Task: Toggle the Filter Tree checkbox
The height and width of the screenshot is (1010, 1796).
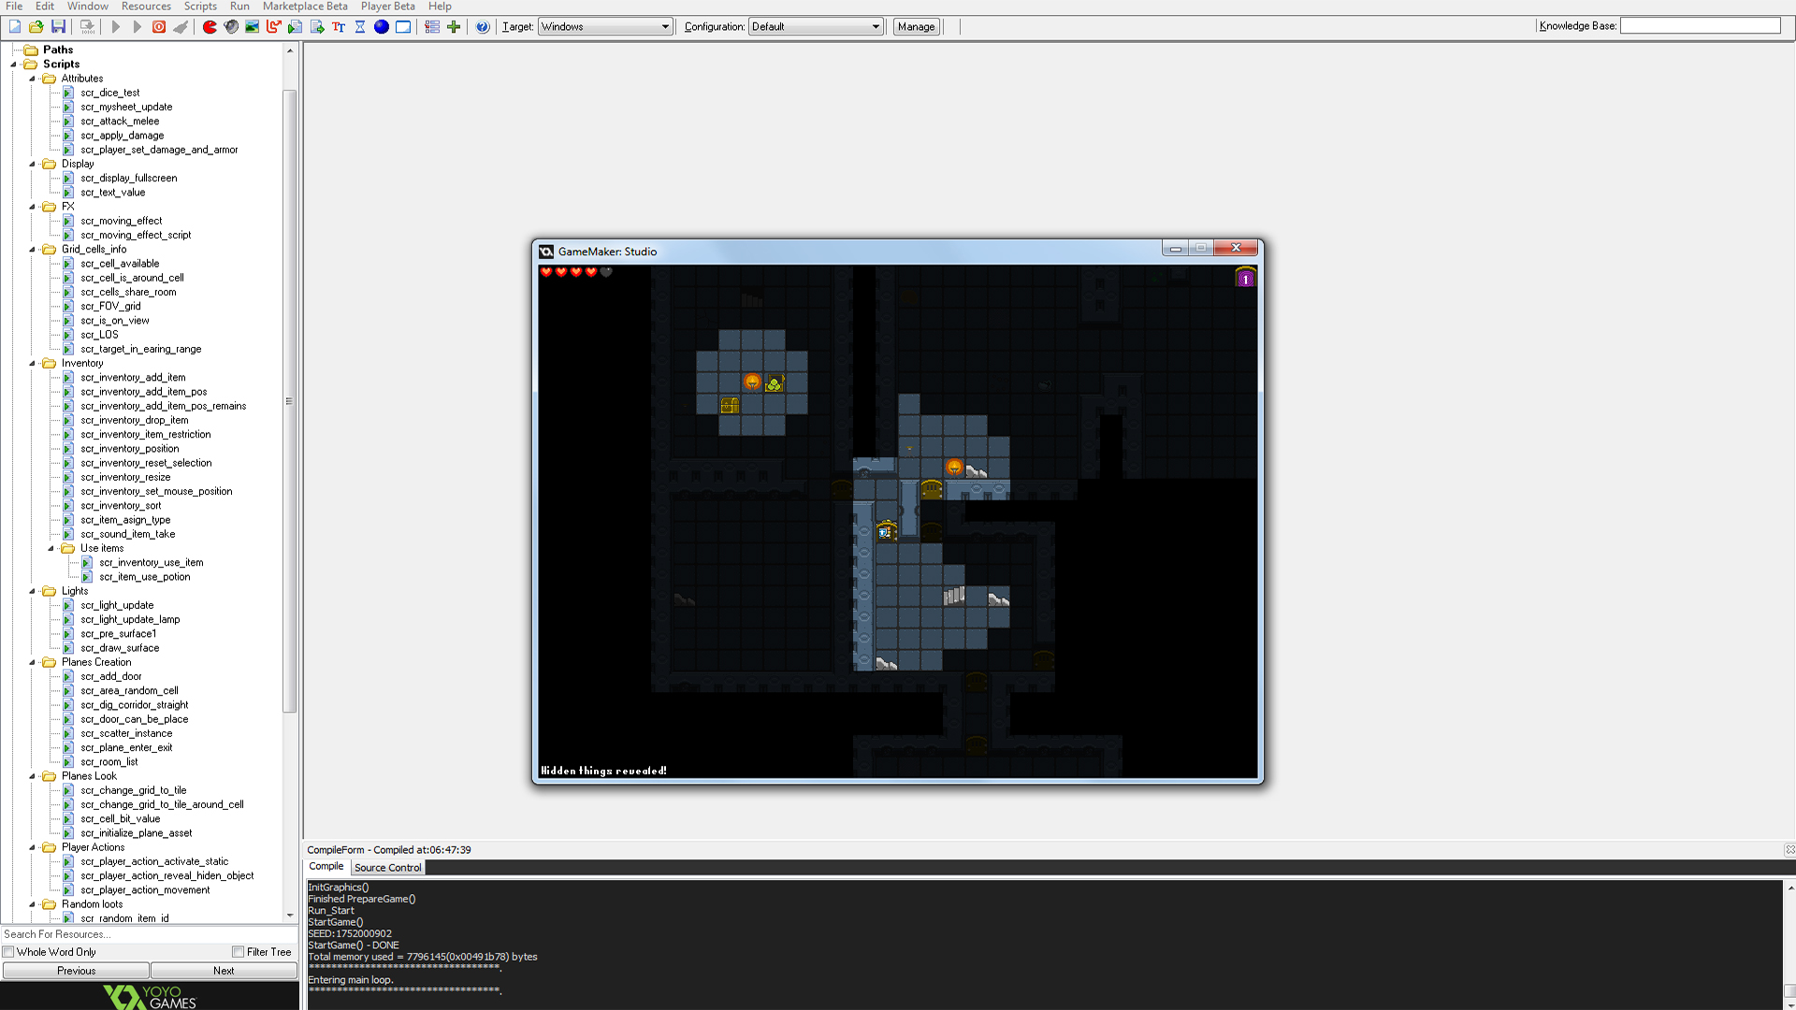Action: coord(239,952)
